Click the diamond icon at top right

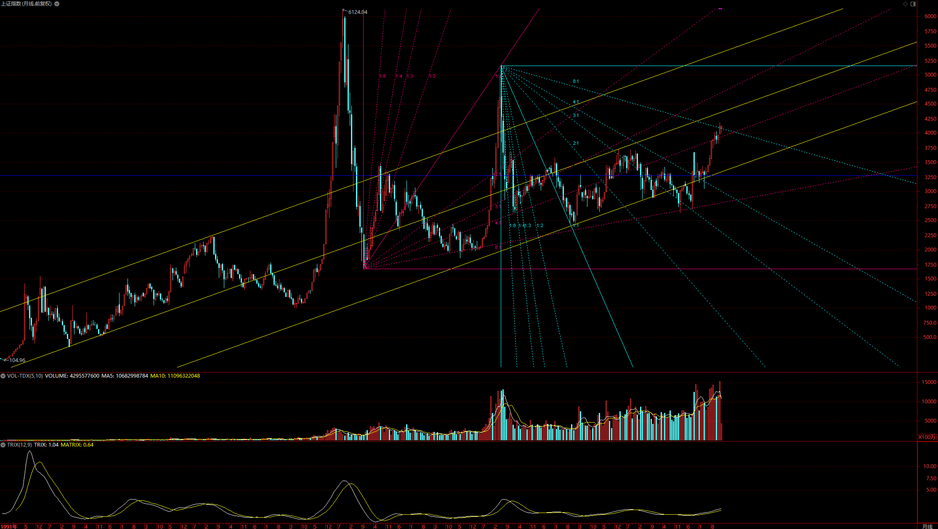point(905,4)
